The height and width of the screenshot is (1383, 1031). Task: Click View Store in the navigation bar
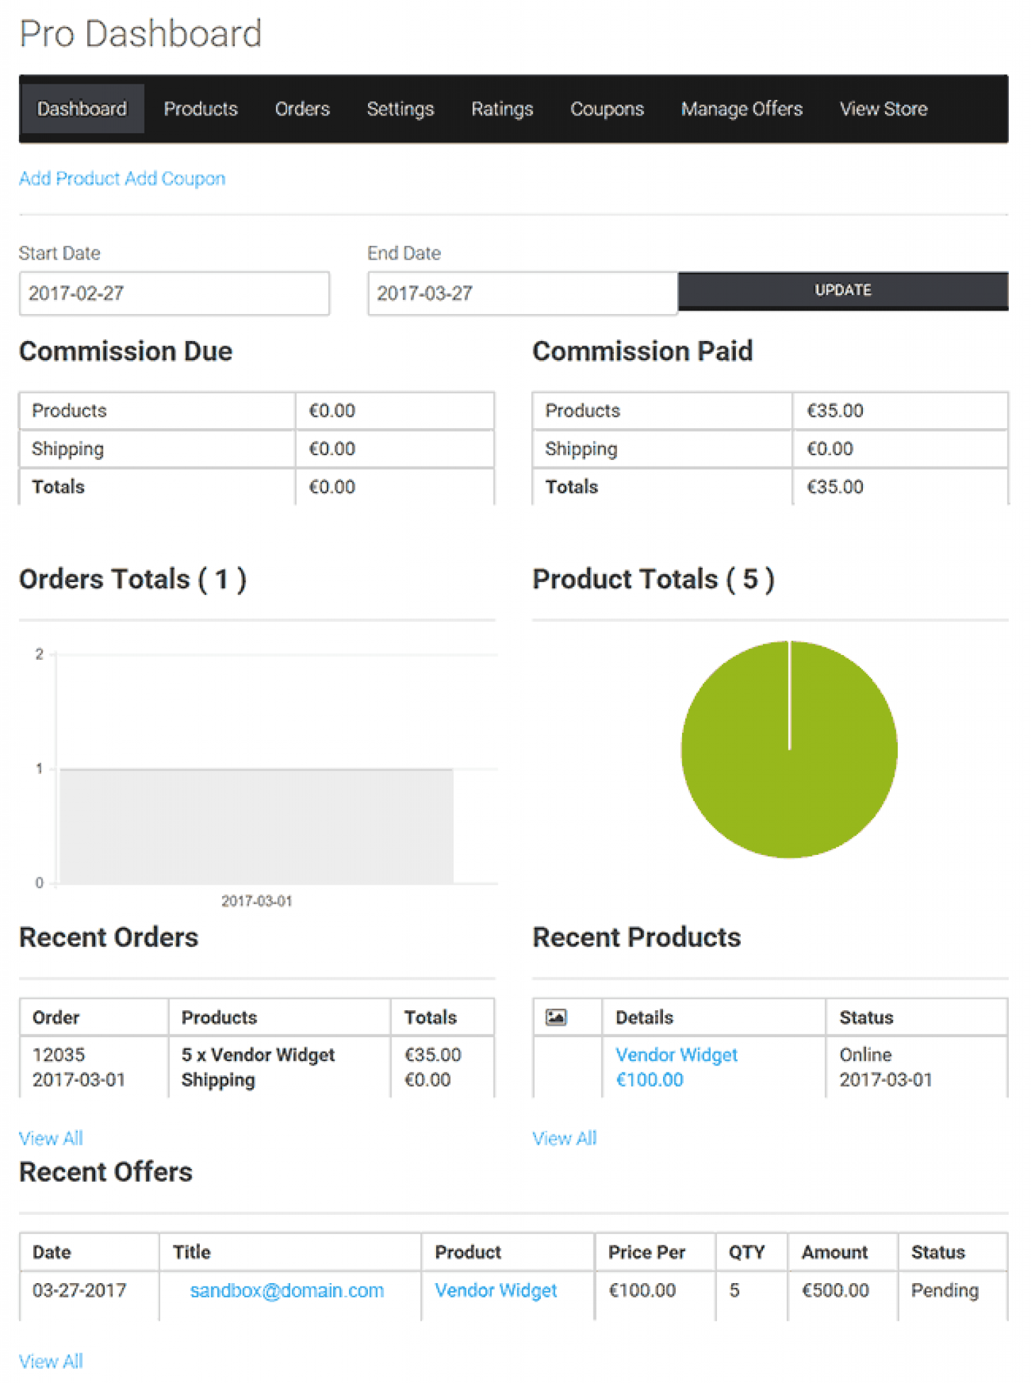[x=883, y=109]
